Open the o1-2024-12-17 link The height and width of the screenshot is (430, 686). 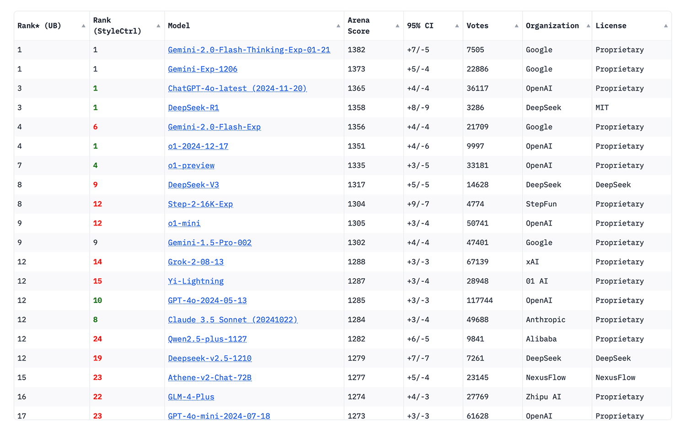click(x=198, y=146)
